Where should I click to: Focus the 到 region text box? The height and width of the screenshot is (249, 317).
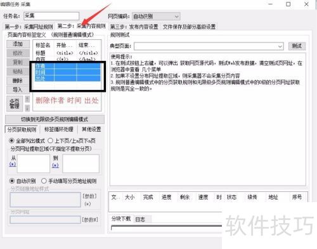coord(81,163)
